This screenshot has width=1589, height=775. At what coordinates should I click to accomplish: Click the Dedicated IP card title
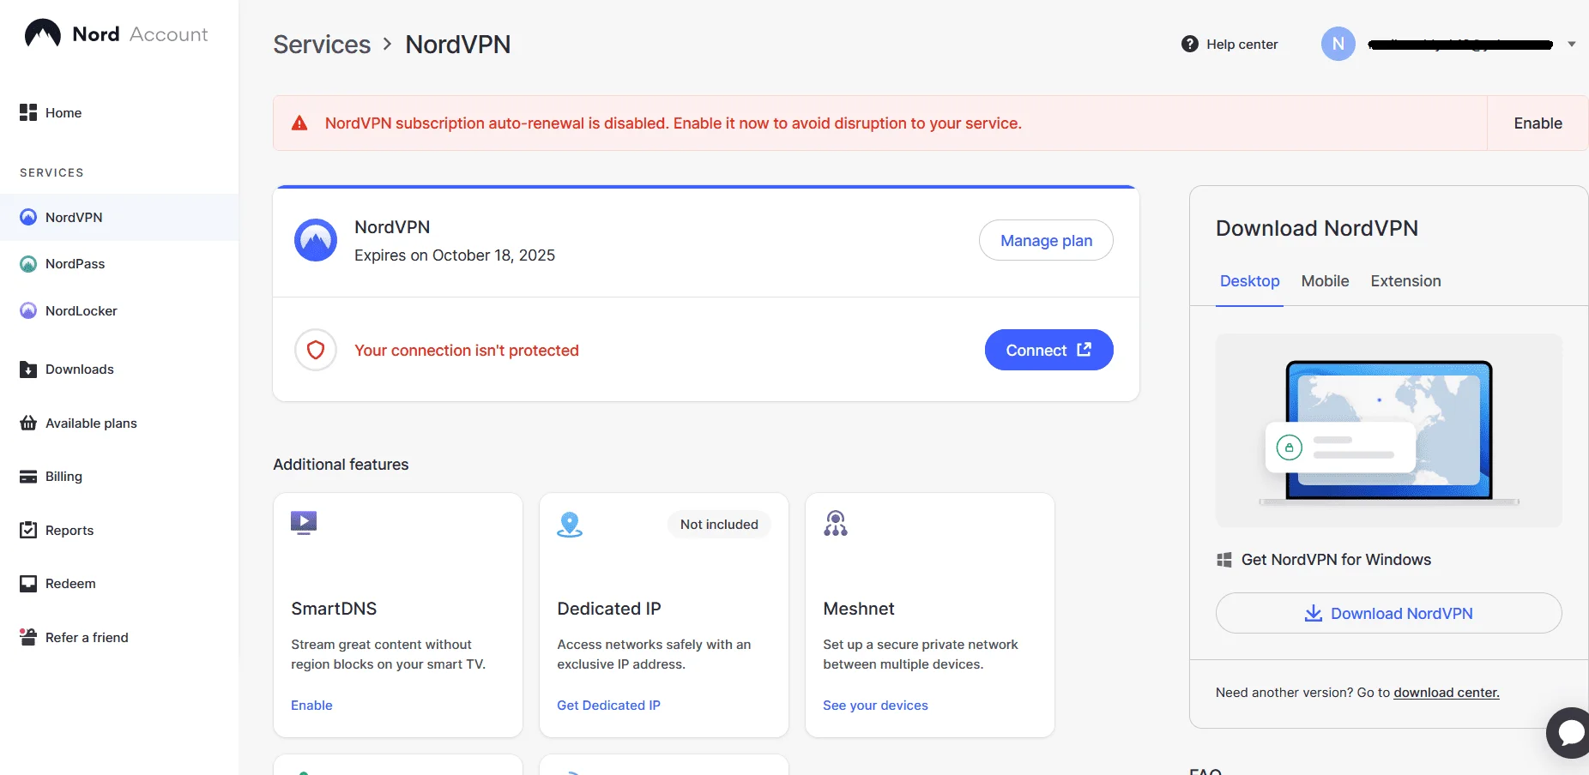pyautogui.click(x=609, y=609)
